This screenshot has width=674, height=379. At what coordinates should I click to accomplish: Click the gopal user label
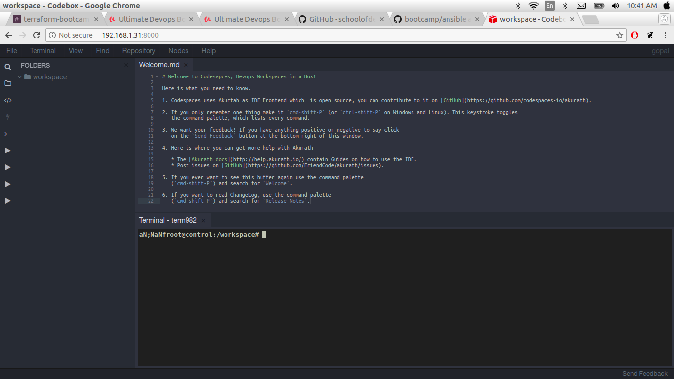660,51
